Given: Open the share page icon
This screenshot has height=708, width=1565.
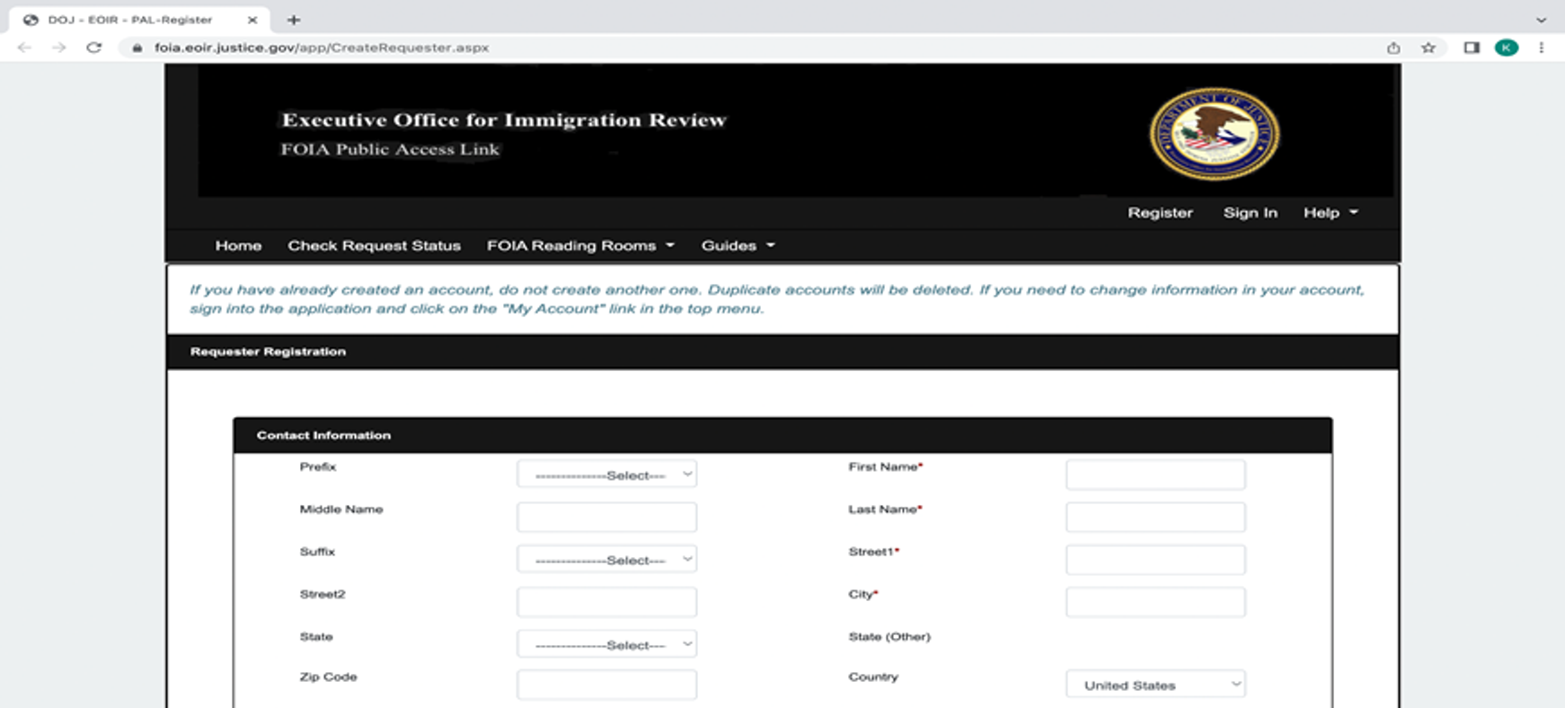Looking at the screenshot, I should pyautogui.click(x=1393, y=48).
